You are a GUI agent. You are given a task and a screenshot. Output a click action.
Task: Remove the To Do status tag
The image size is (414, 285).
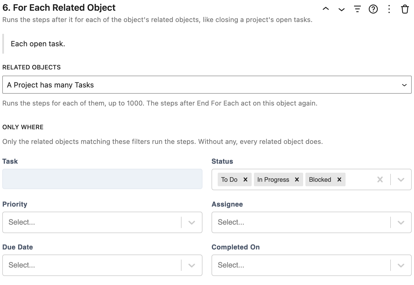tap(245, 179)
